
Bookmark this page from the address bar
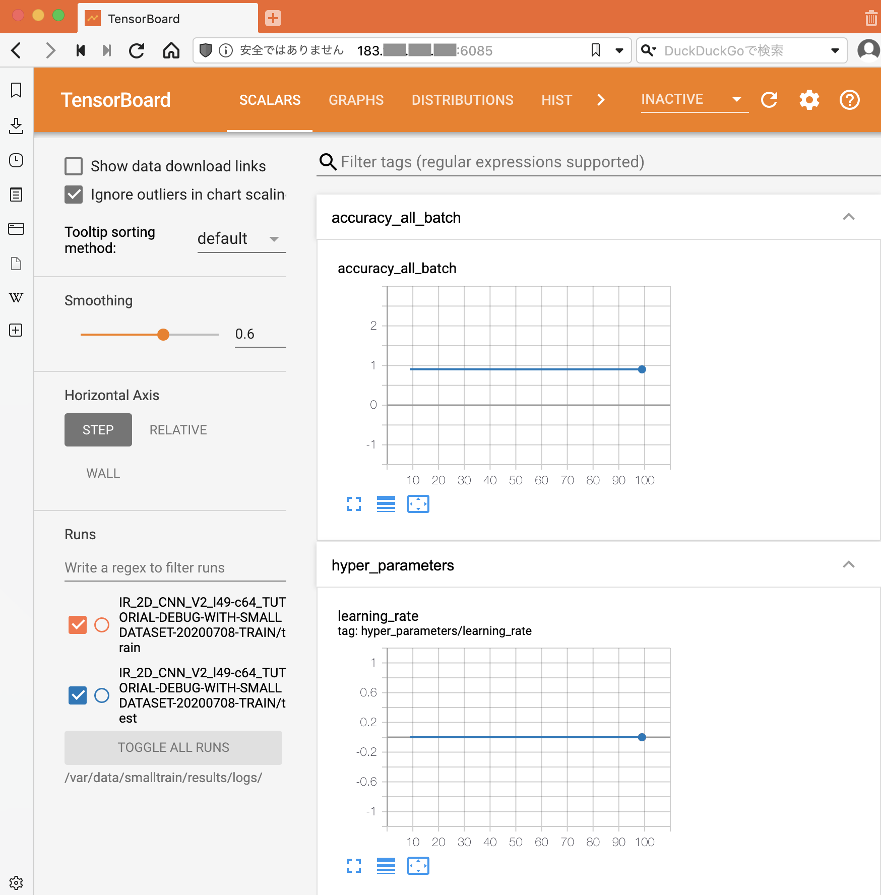[596, 50]
